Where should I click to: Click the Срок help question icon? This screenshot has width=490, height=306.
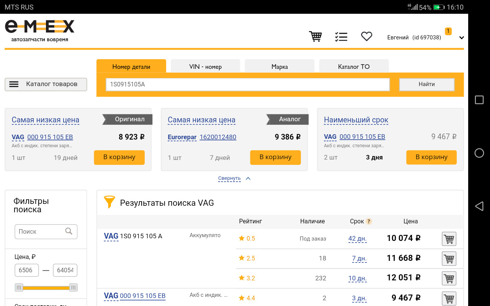pyautogui.click(x=369, y=221)
